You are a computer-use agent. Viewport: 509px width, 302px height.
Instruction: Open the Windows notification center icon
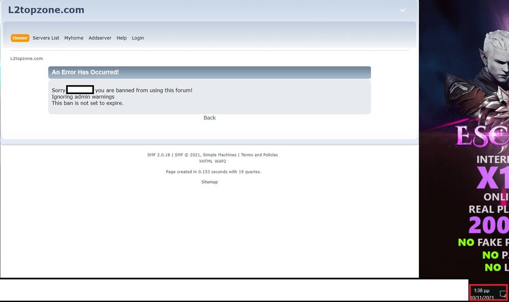coord(502,294)
